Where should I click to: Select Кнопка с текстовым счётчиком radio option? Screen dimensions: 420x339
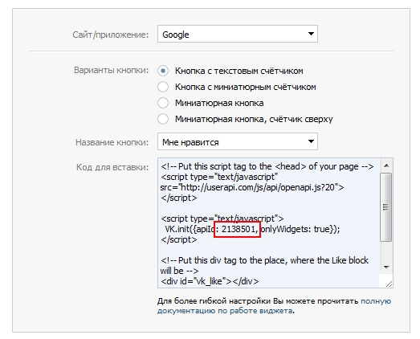point(163,71)
